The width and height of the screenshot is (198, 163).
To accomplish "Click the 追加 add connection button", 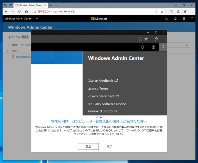I will [12, 45].
